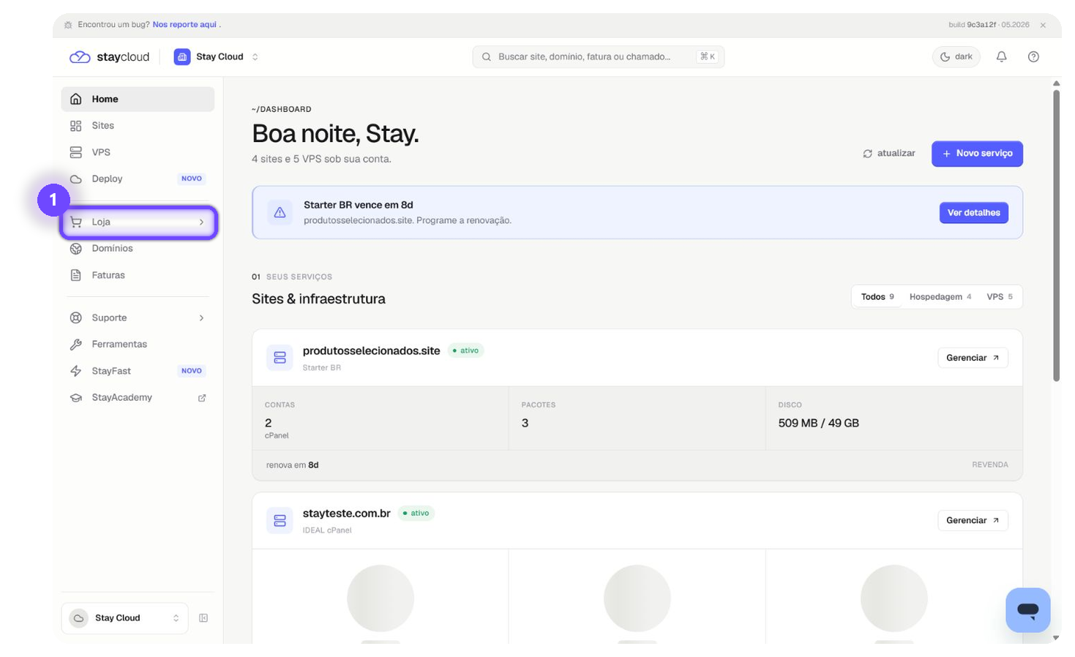This screenshot has height=657, width=1075.
Task: Click the Sites grid icon
Action: click(x=76, y=126)
